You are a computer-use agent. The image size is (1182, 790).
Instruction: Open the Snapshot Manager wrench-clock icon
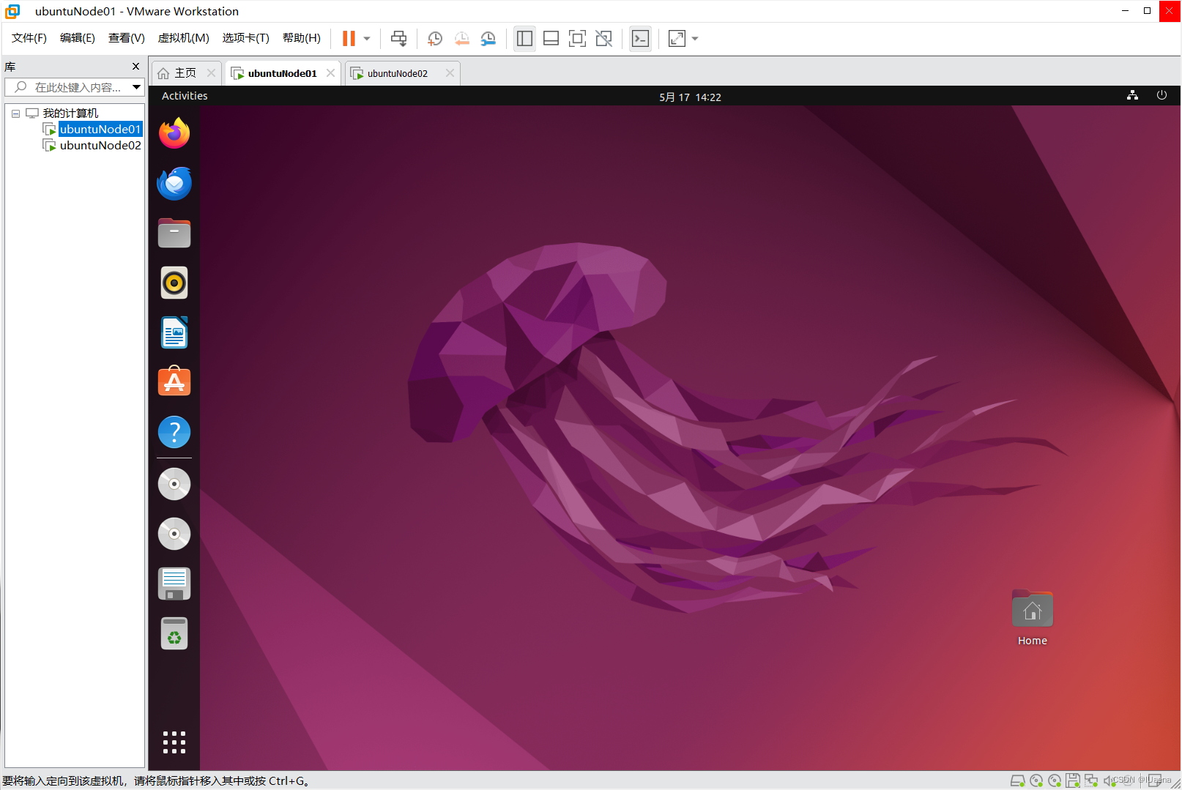coord(488,38)
